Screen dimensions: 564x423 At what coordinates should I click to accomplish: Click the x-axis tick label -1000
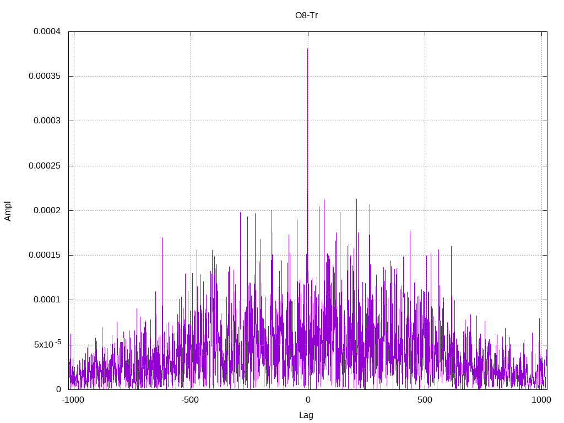(73, 400)
